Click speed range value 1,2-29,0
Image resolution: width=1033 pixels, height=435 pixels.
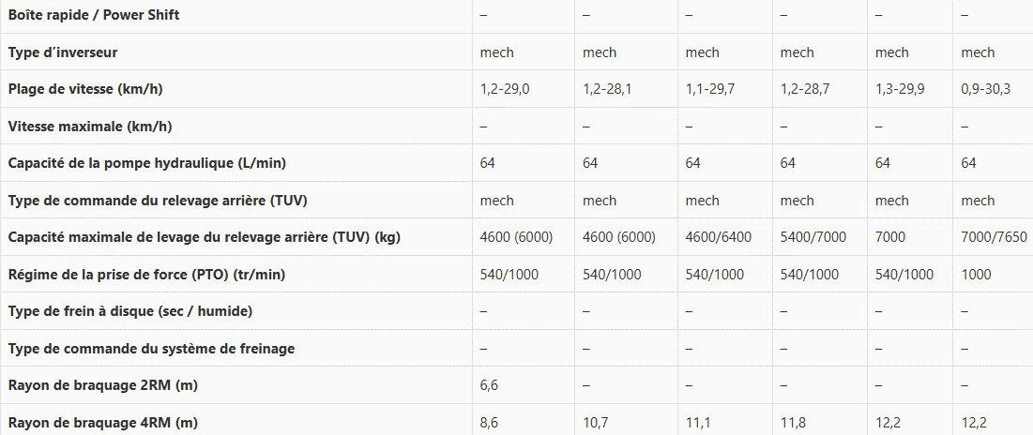pos(505,89)
